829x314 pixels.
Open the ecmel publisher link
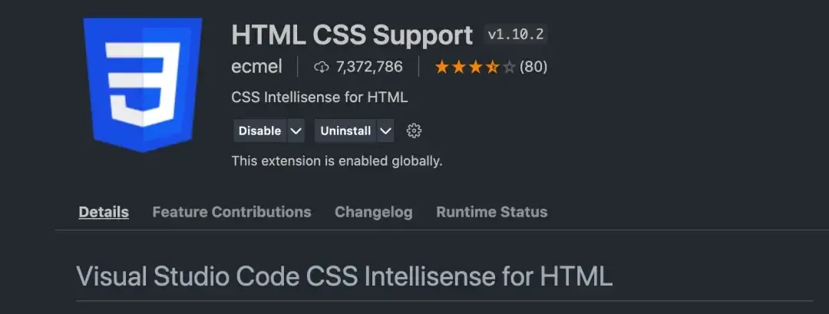tap(256, 67)
